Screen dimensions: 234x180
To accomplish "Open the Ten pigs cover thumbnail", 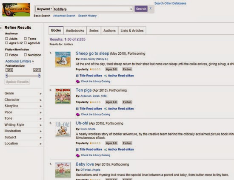I will click(x=63, y=96).
